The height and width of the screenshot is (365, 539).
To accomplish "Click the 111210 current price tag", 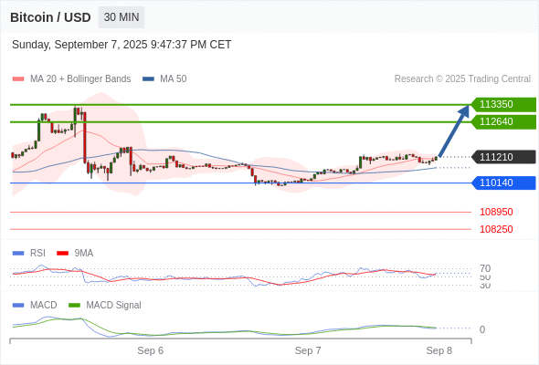I will click(x=503, y=157).
